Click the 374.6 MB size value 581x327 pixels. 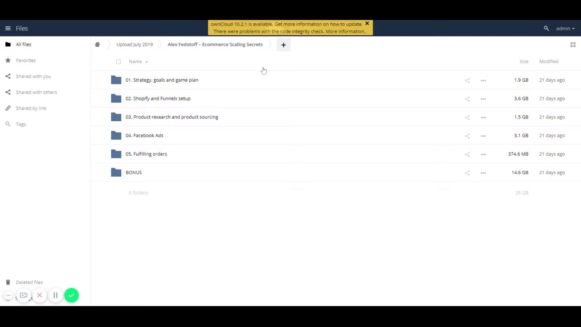518,154
